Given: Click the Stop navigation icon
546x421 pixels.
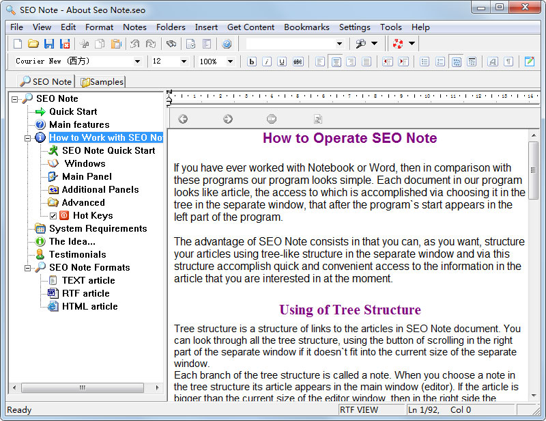Looking at the screenshot, I should point(272,119).
